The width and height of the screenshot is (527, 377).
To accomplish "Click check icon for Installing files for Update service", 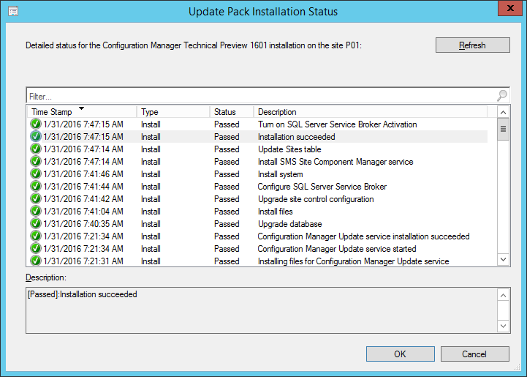I will pos(35,261).
